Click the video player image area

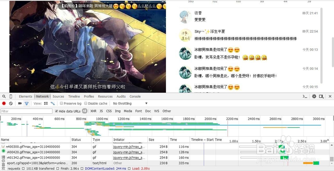tap(88, 46)
